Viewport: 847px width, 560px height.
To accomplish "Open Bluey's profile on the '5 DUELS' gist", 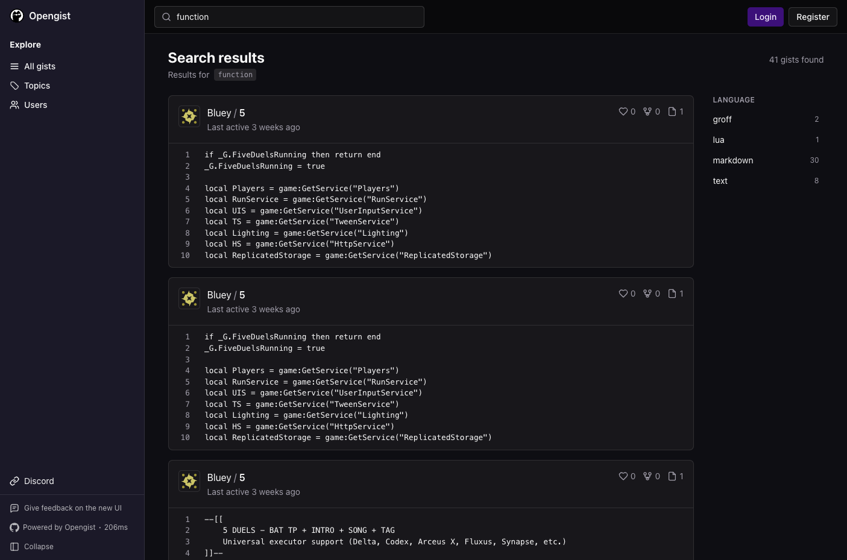I will coord(219,477).
